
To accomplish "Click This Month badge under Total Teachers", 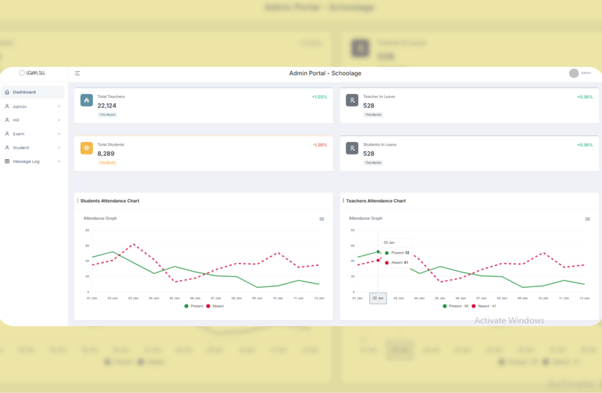I will 107,115.
